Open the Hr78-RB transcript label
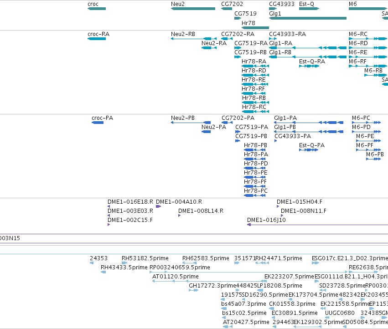Image resolution: width=388 pixels, height=329 pixels. 254,98
